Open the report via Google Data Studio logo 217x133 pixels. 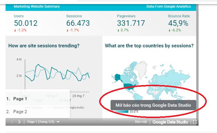pyautogui.click(x=170, y=122)
